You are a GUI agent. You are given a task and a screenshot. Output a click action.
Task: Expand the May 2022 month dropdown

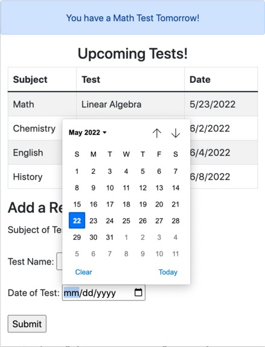click(x=88, y=133)
